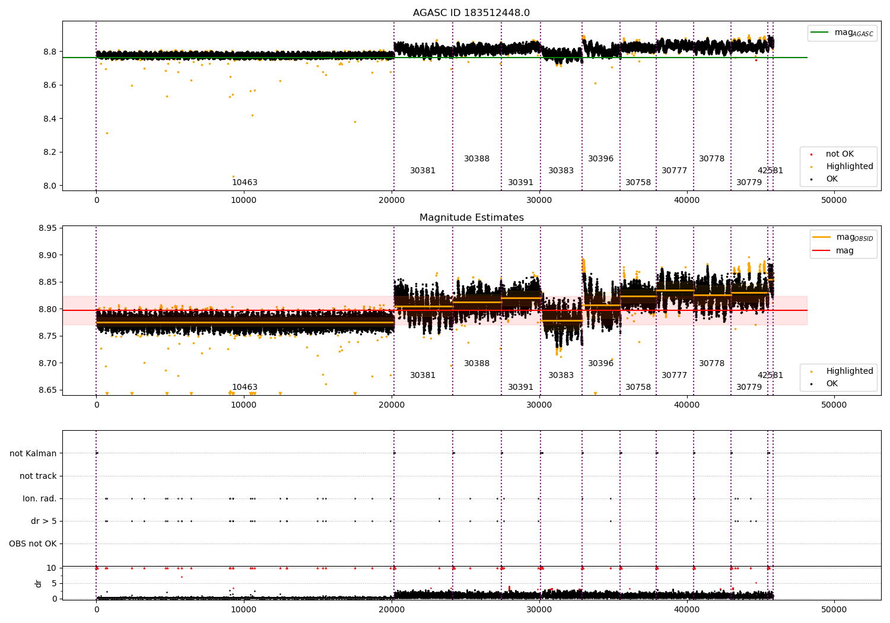The image size is (890, 623).
Task: Select the mag OBSID legend entry
Action: point(843,237)
